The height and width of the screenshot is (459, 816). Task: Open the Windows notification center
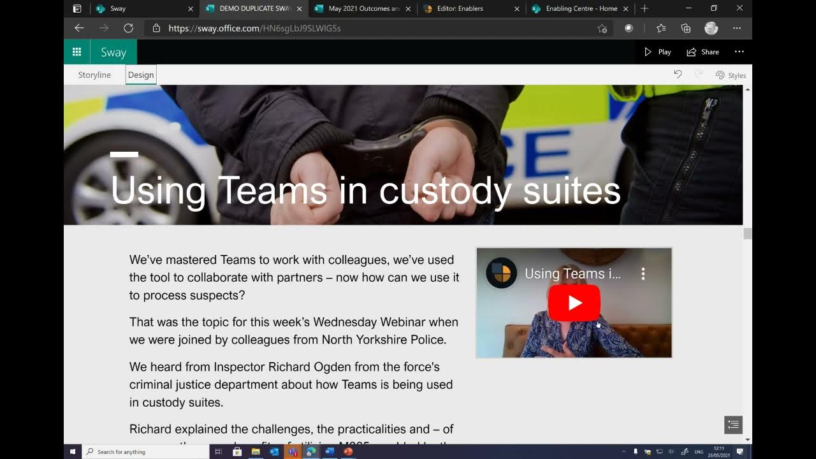pyautogui.click(x=740, y=451)
